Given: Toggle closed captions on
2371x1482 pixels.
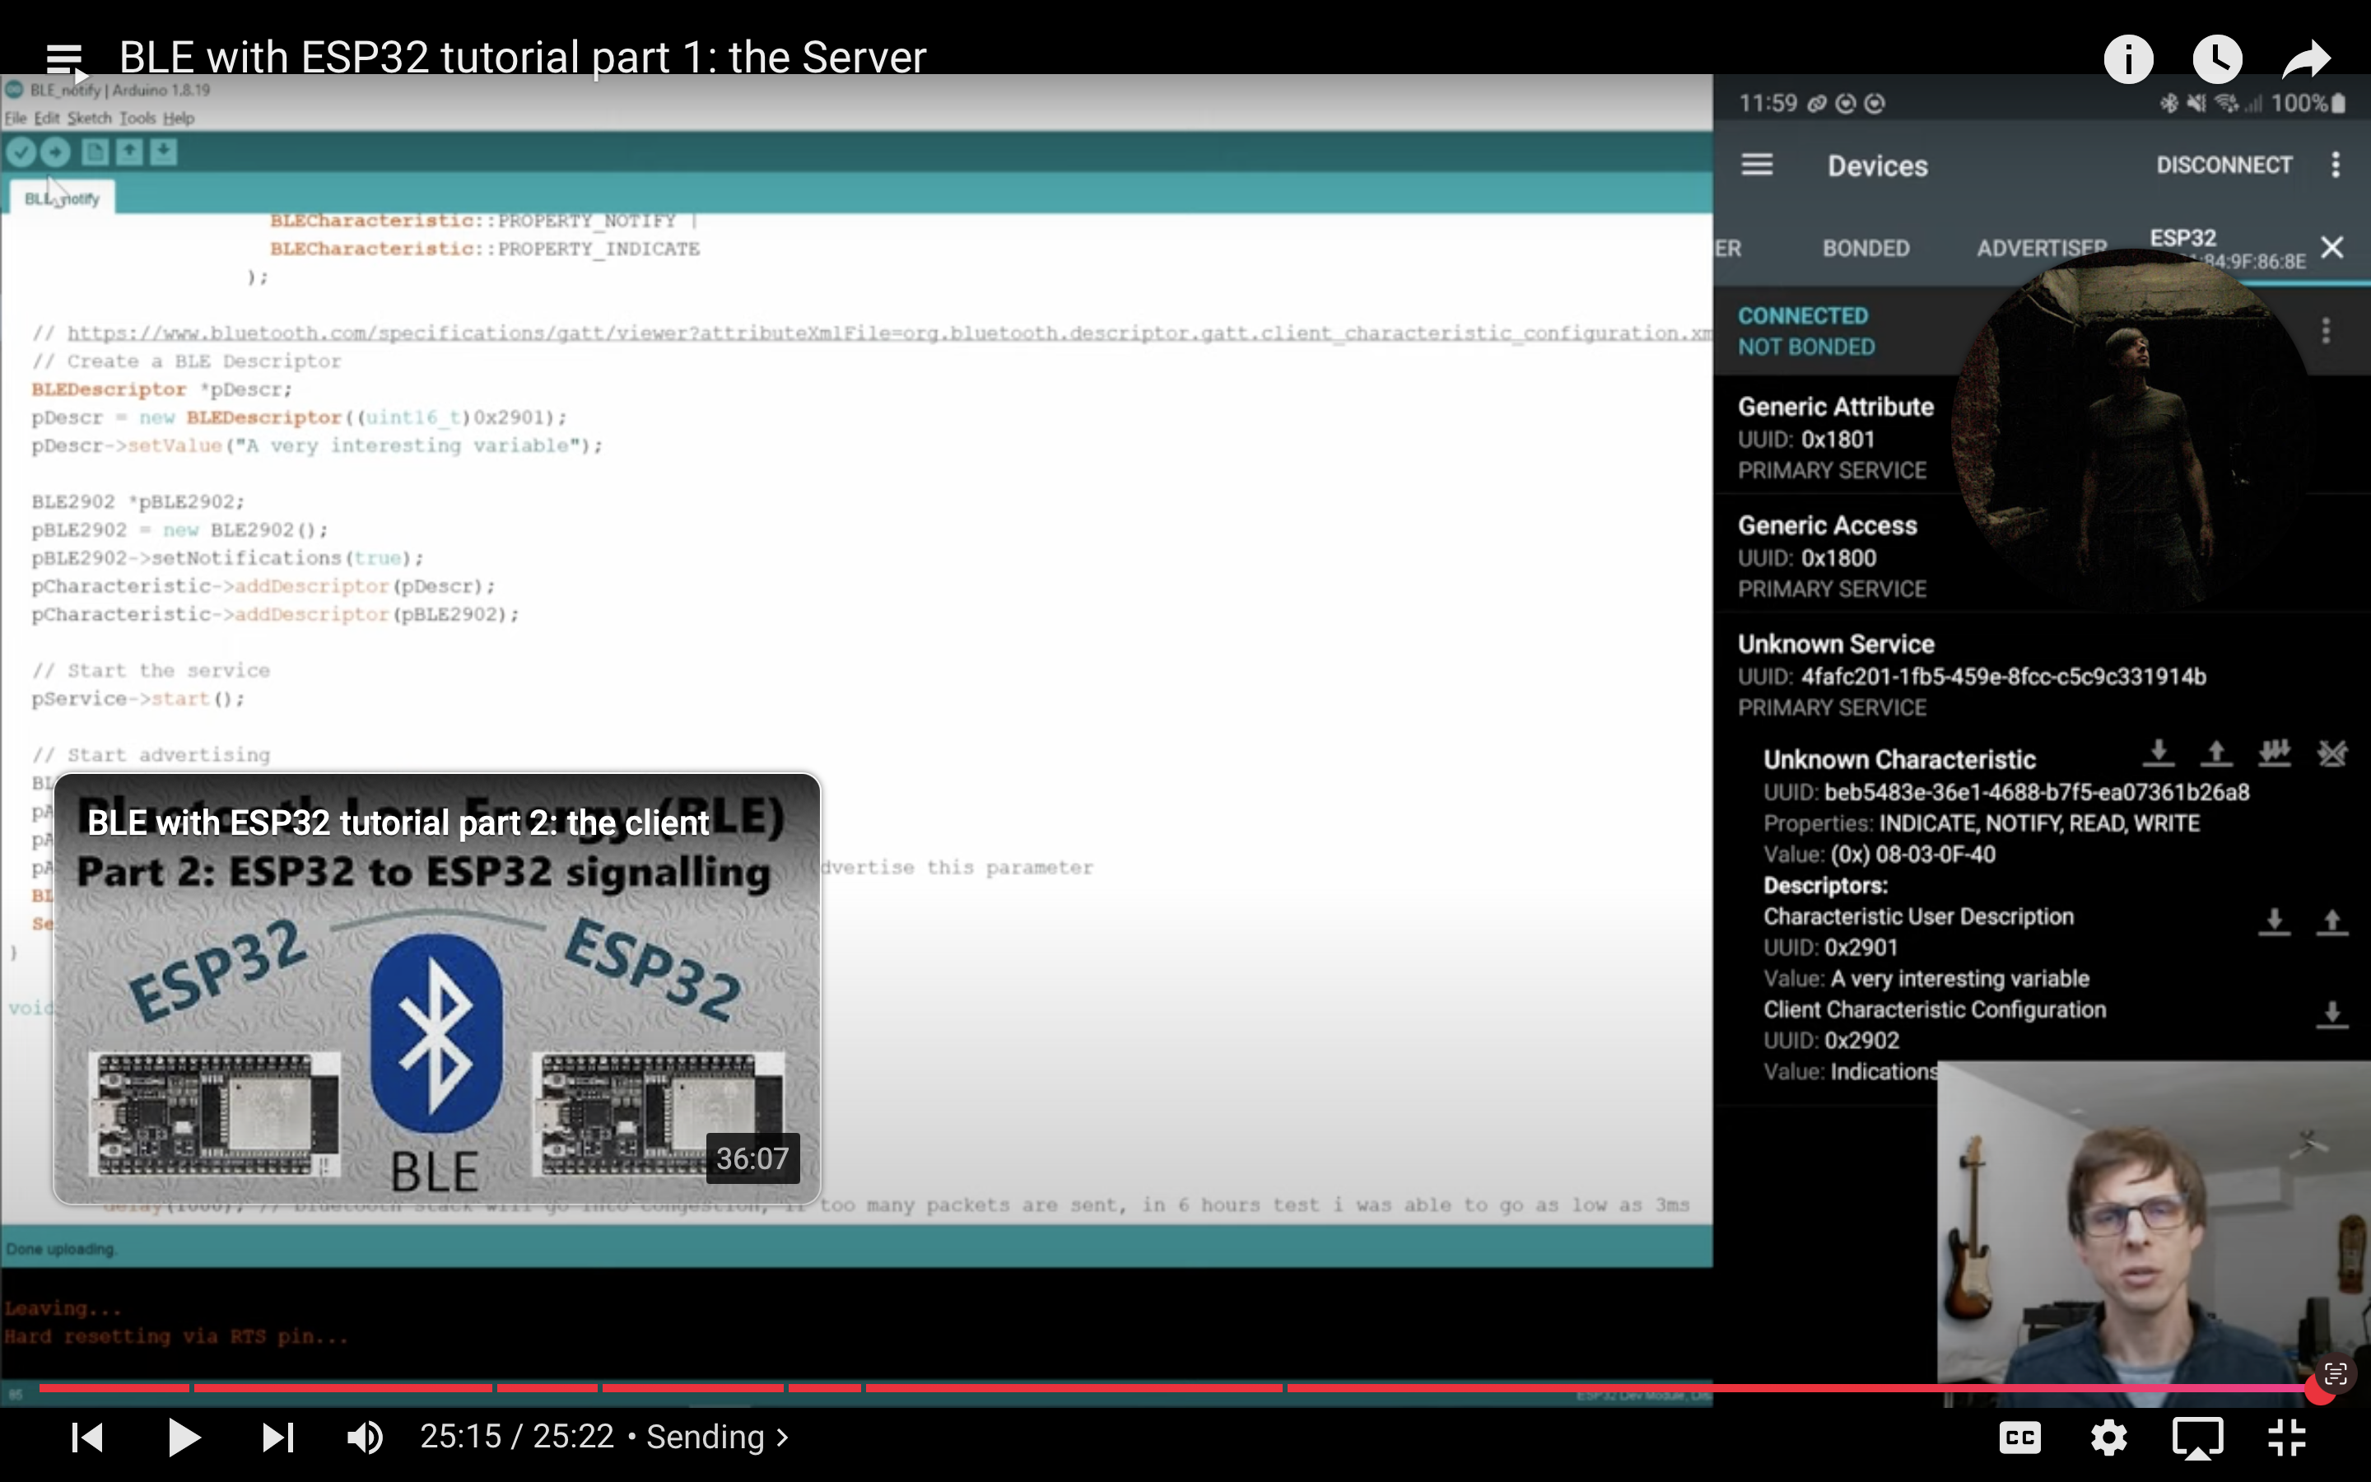Looking at the screenshot, I should click(2020, 1438).
